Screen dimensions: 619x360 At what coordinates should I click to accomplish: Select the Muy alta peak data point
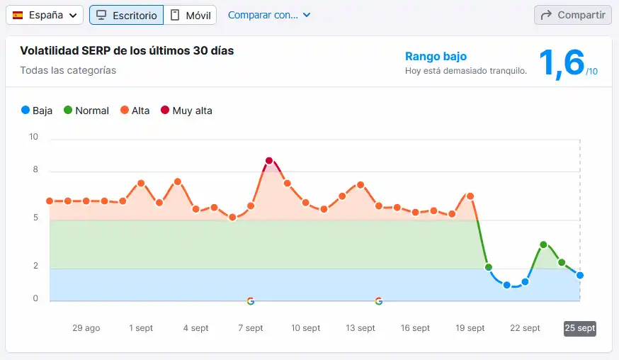click(269, 161)
